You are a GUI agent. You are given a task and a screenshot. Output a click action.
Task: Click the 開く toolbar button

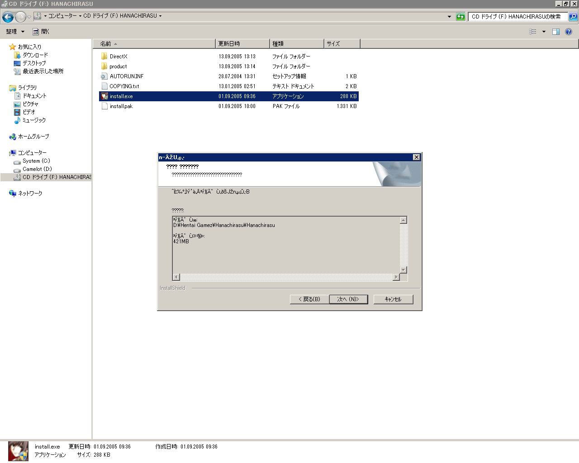[41, 32]
